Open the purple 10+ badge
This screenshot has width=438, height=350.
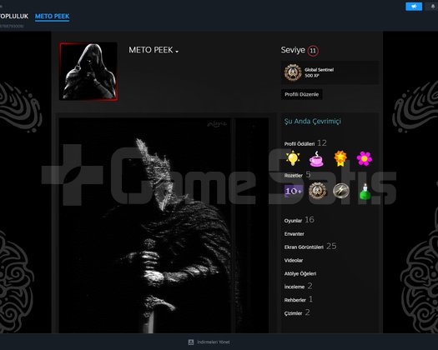pyautogui.click(x=294, y=191)
